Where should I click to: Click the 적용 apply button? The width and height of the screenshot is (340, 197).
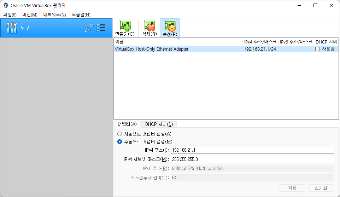(x=292, y=188)
